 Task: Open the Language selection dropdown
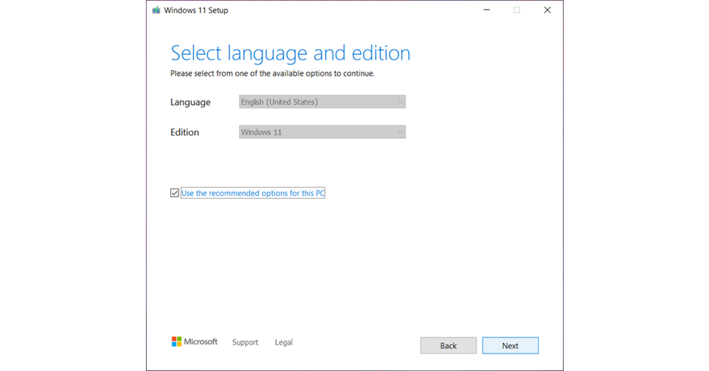click(x=322, y=102)
